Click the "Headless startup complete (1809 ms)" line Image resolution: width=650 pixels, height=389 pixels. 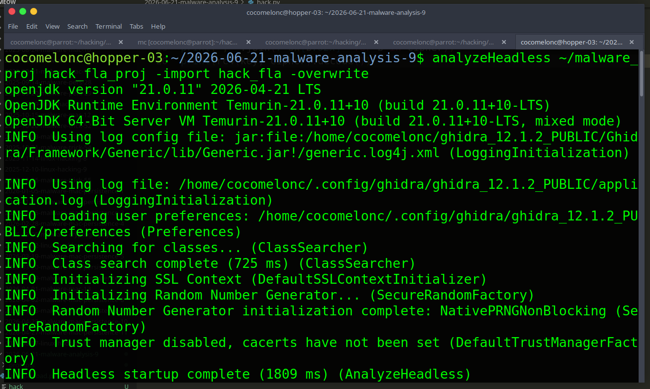pos(238,374)
